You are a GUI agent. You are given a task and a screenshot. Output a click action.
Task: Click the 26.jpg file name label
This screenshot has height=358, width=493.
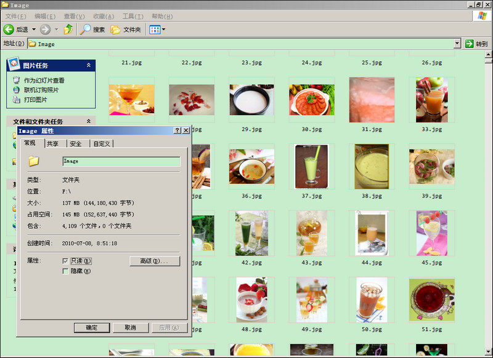pyautogui.click(x=432, y=63)
